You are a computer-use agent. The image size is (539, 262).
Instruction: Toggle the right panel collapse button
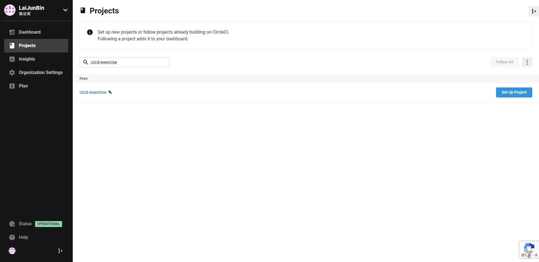(x=534, y=11)
